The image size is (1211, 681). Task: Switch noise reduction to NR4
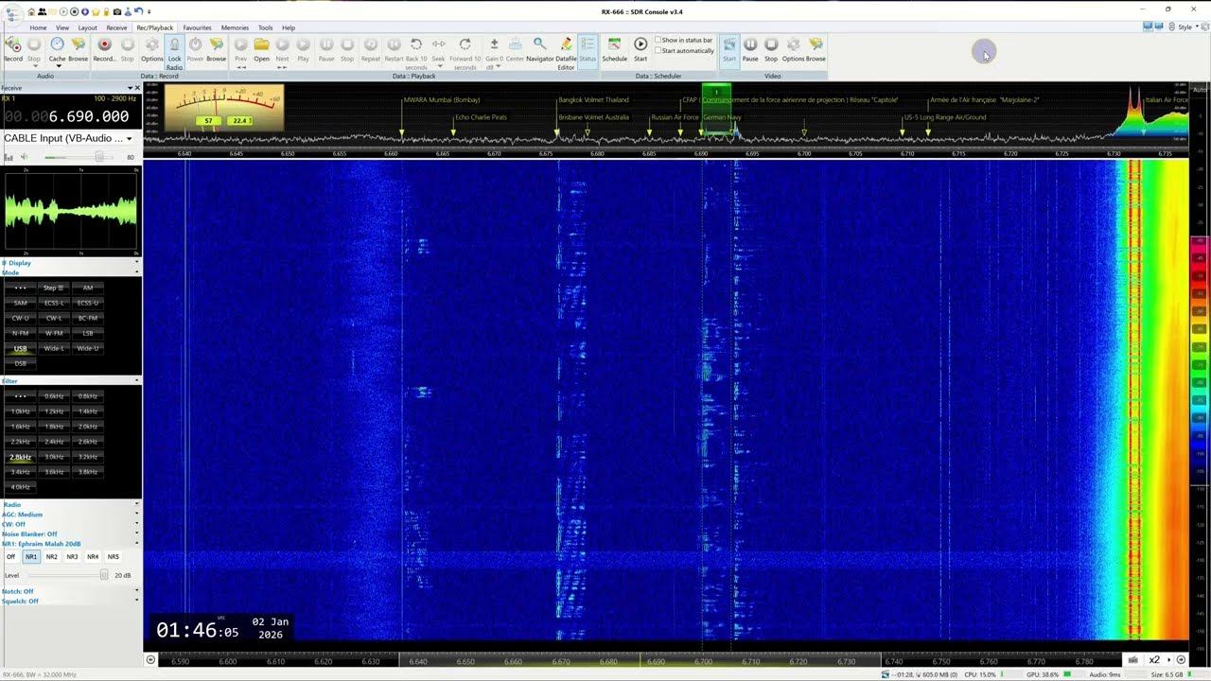[x=93, y=557]
